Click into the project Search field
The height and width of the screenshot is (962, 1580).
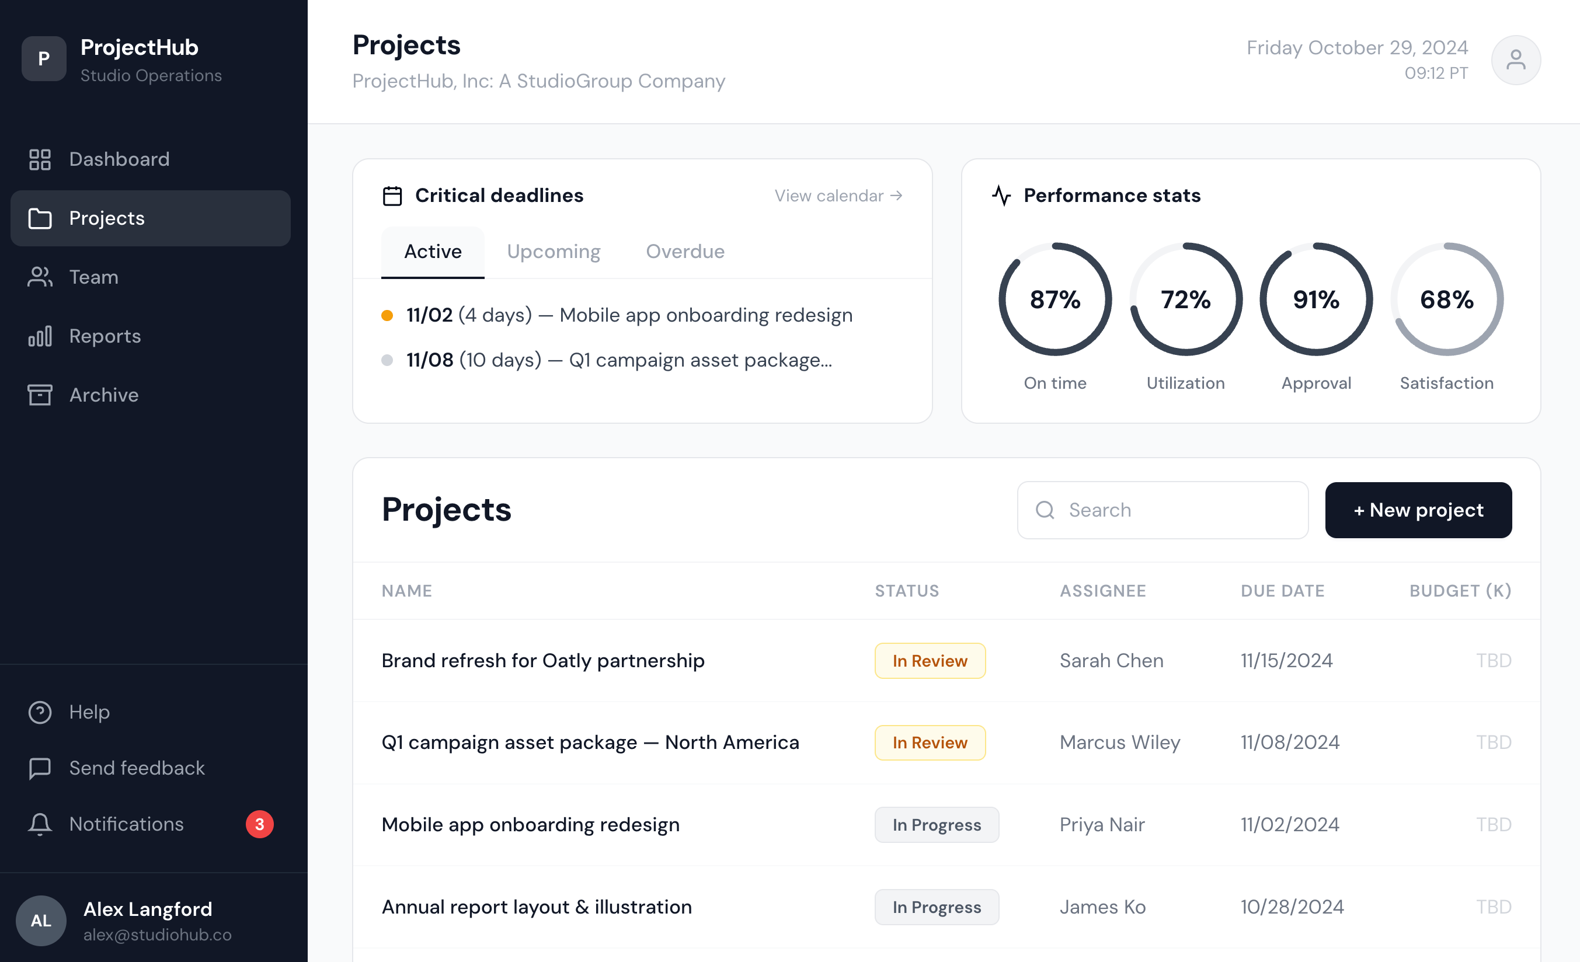(1162, 510)
